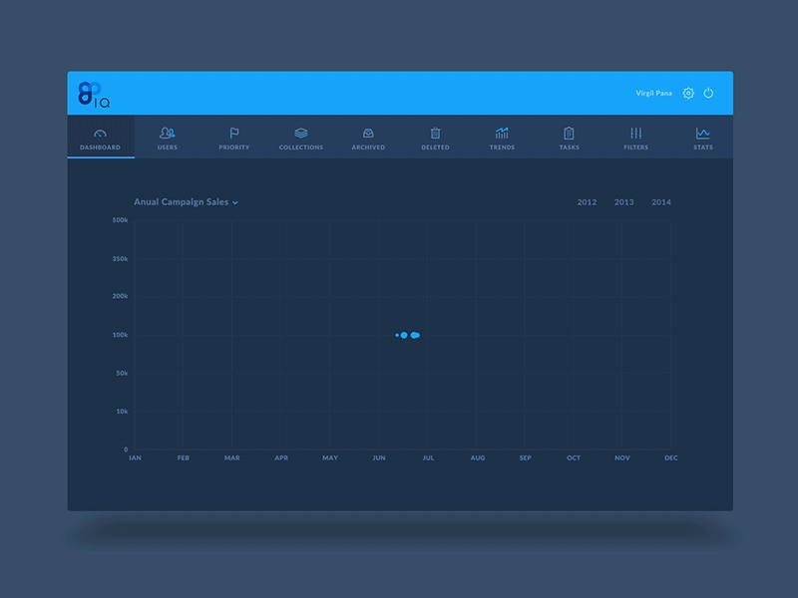The image size is (798, 598).
Task: Click the power logout icon
Action: (x=708, y=93)
